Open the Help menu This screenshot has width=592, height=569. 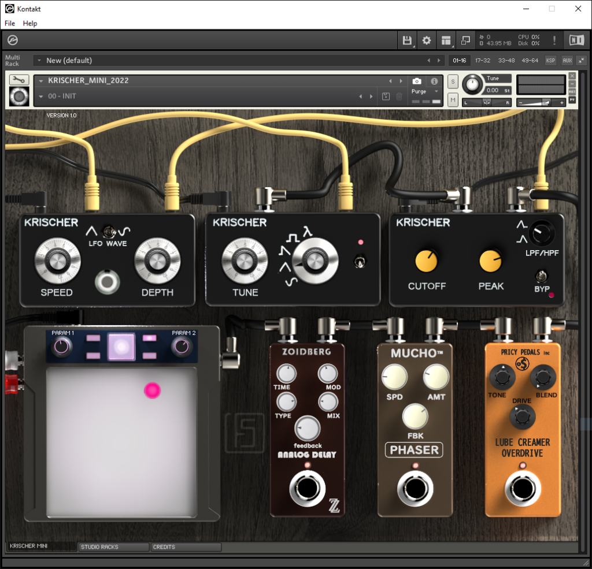point(30,23)
